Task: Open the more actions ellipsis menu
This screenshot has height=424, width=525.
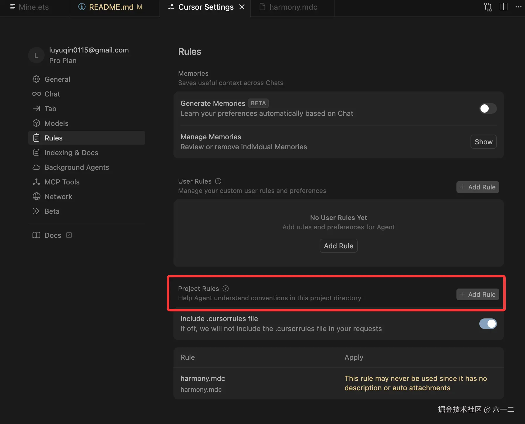Action: (518, 7)
